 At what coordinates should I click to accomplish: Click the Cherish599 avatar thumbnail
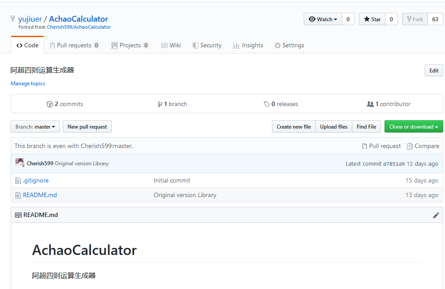(x=19, y=163)
